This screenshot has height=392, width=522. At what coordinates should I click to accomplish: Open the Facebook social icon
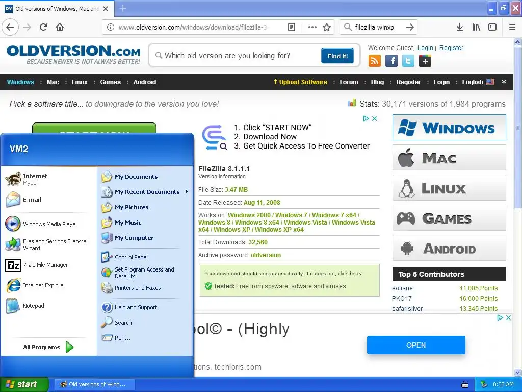tap(391, 61)
